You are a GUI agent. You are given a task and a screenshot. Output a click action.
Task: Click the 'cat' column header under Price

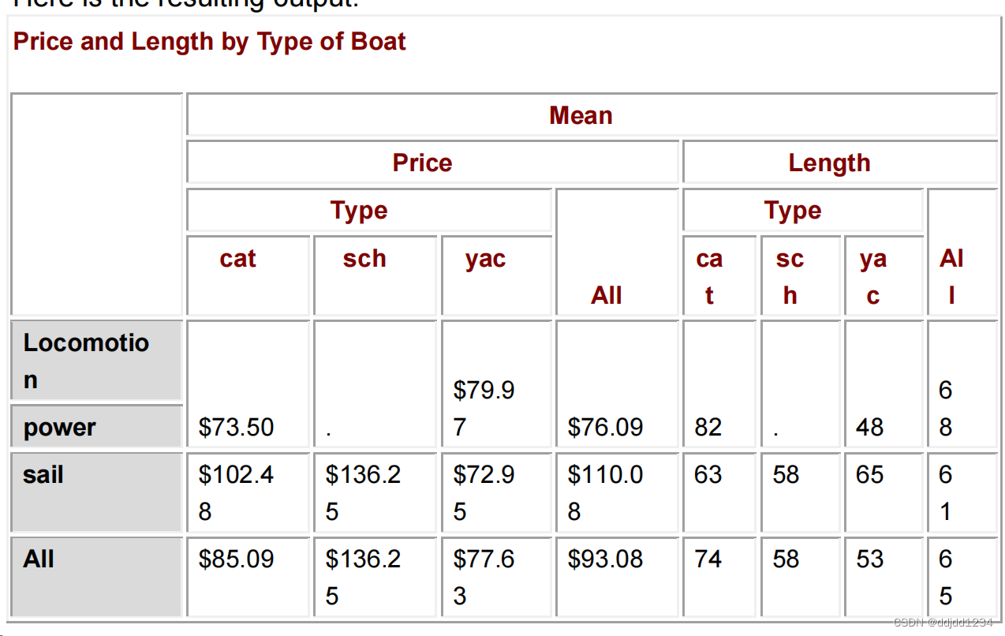click(x=248, y=275)
